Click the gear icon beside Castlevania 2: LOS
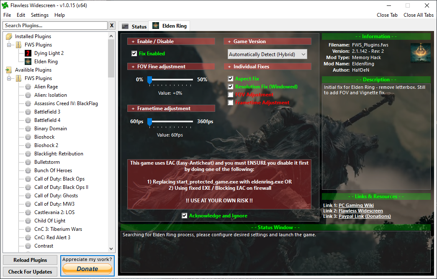437x279 pixels. tap(28, 212)
